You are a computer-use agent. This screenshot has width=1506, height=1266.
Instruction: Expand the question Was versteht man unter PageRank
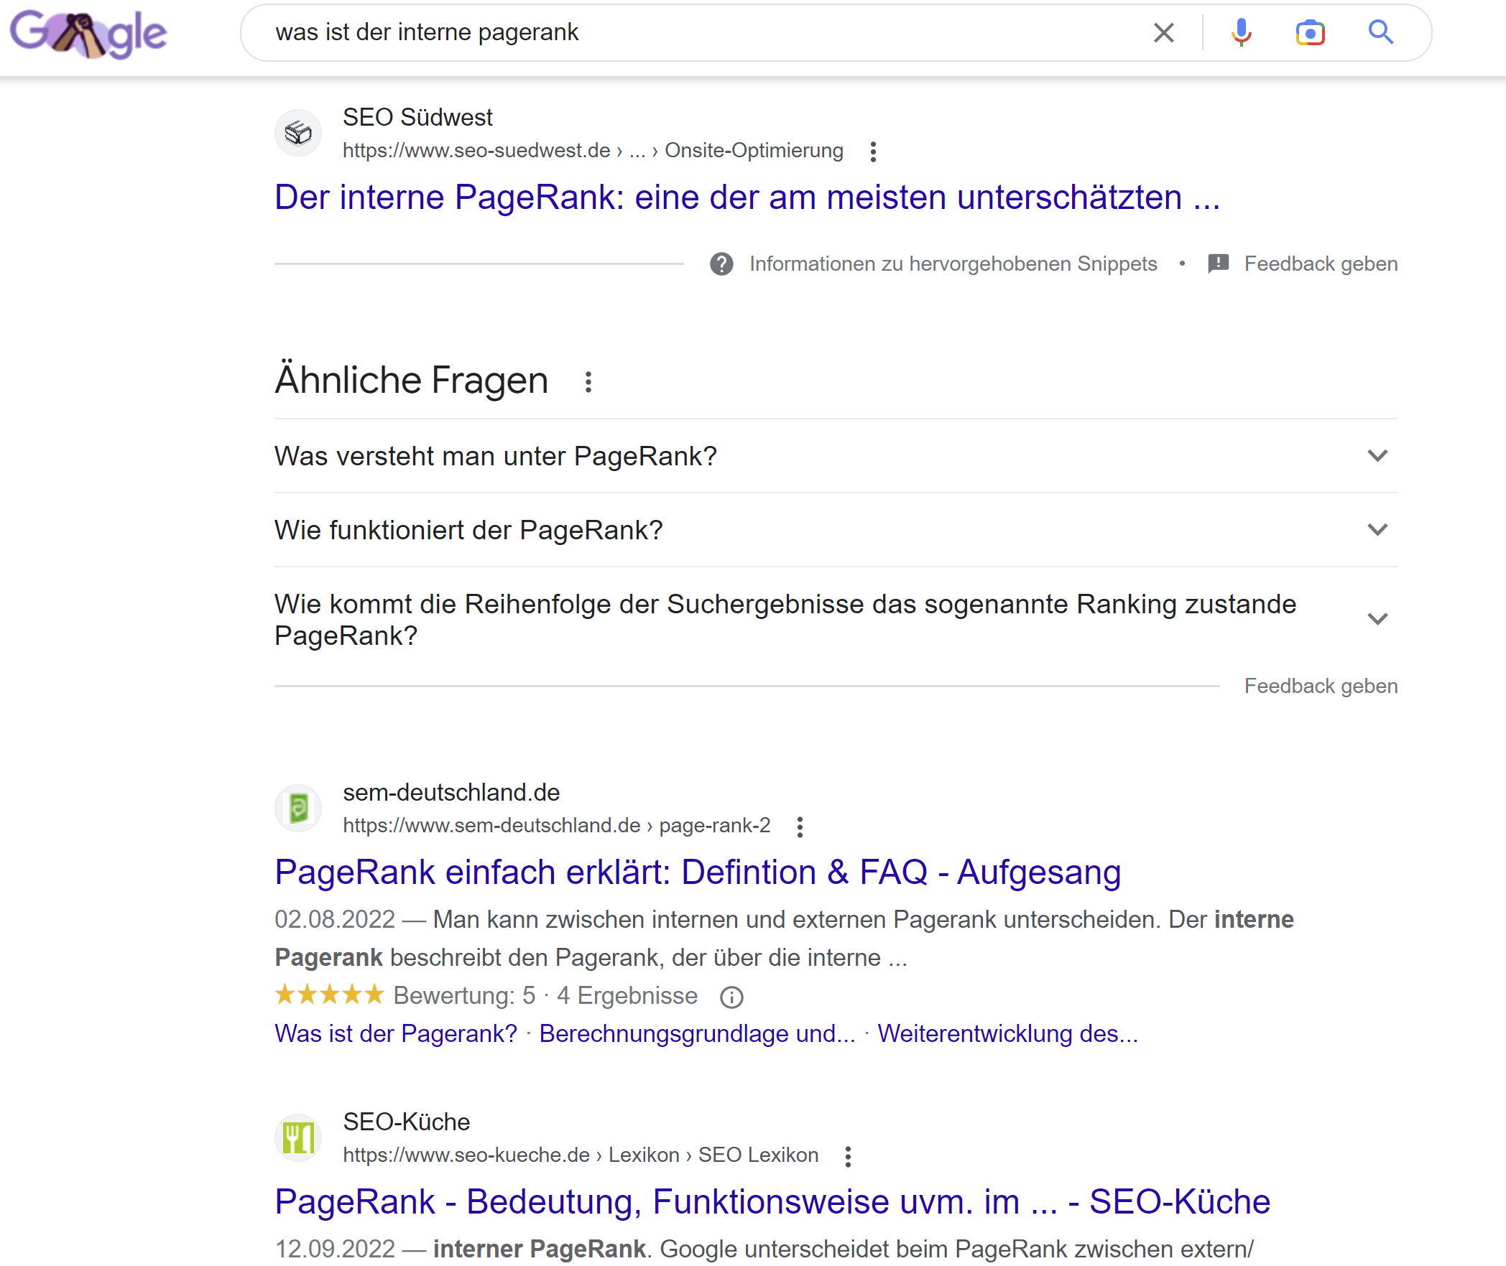click(1377, 456)
